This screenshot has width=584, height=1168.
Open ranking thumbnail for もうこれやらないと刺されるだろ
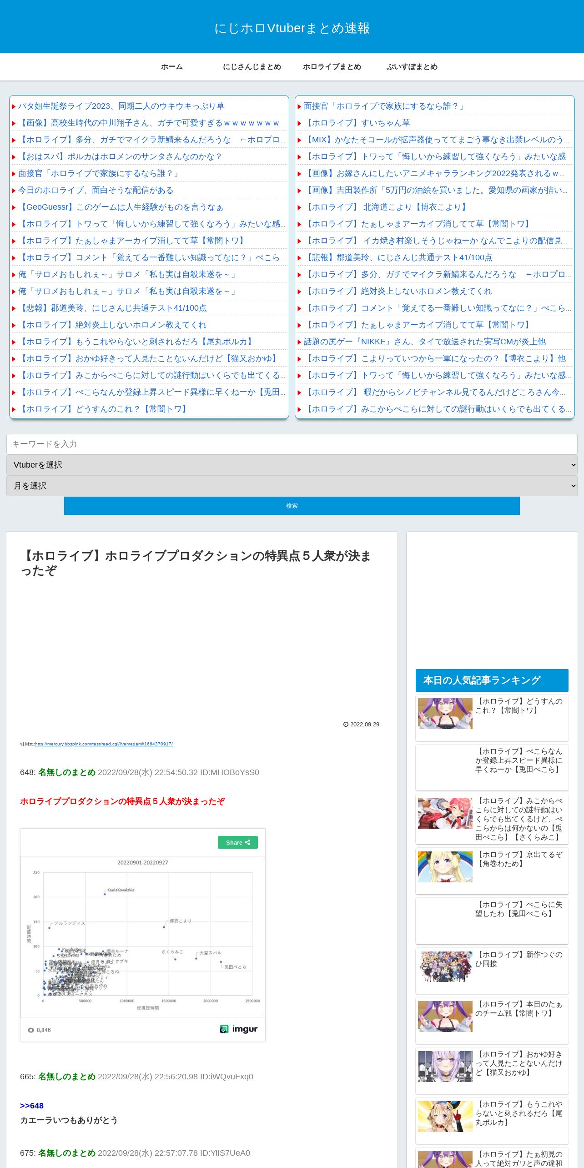[x=445, y=1116]
